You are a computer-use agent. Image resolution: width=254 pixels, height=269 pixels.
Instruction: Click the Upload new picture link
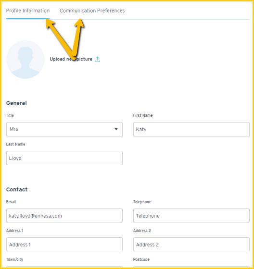pos(71,59)
